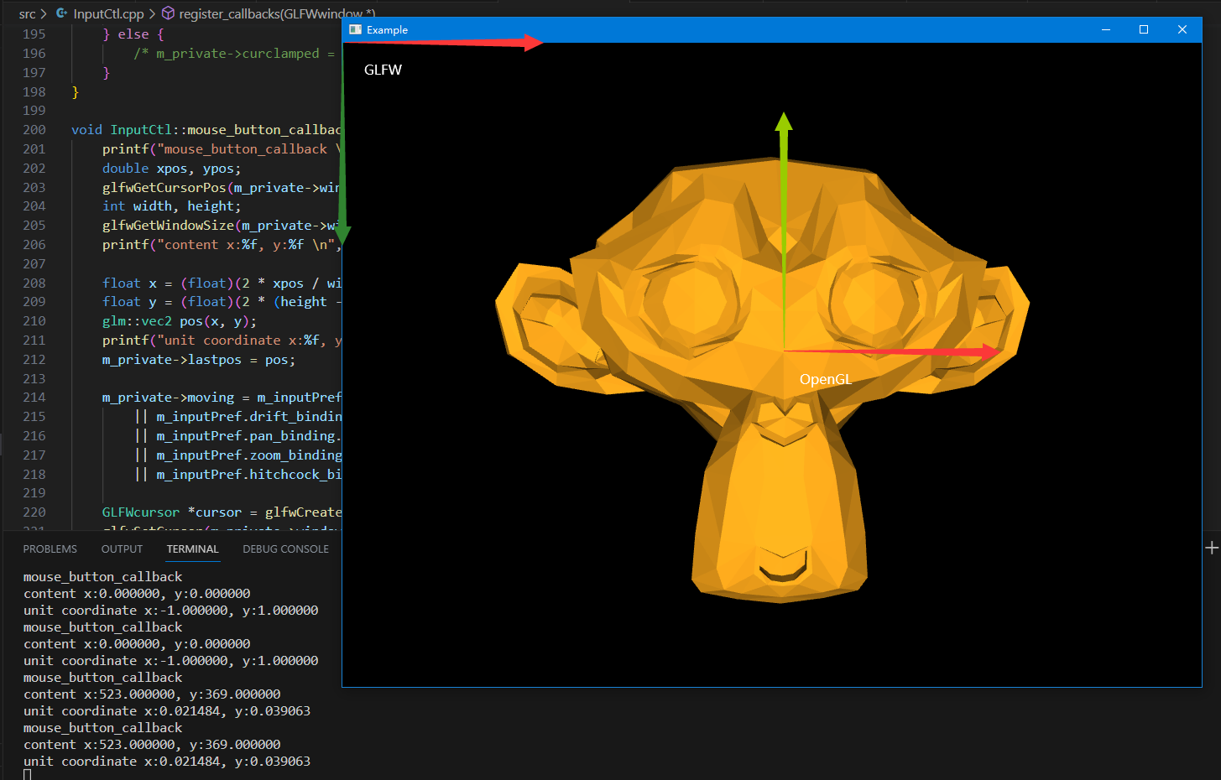This screenshot has height=780, width=1221.
Task: Click the printf "content x:%f" code line
Action: click(x=222, y=245)
